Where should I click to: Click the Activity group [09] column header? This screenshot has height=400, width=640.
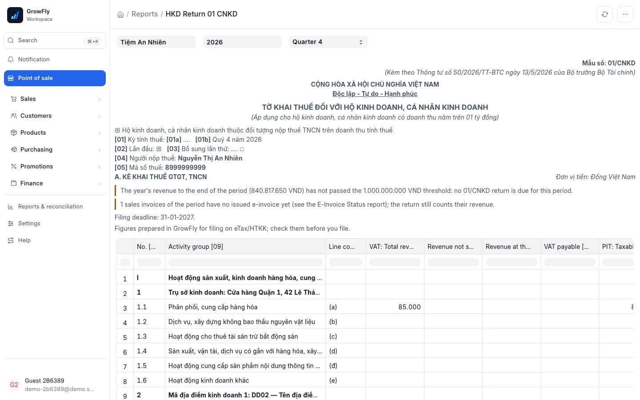tap(245, 247)
